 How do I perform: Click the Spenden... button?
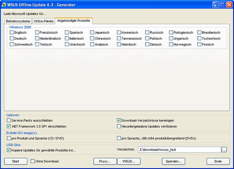[173, 161]
